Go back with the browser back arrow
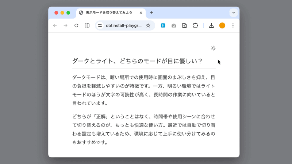The width and height of the screenshot is (292, 164). pos(55,26)
